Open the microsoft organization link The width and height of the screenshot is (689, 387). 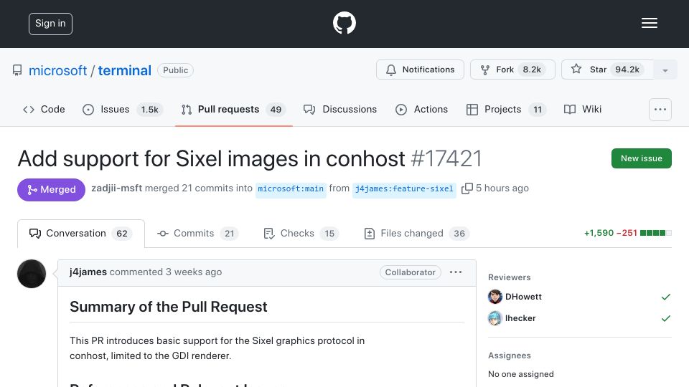pyautogui.click(x=57, y=70)
